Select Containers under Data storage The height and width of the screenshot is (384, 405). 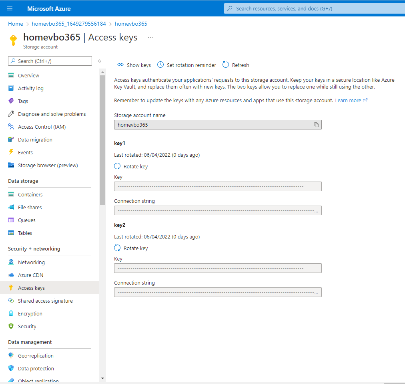tap(30, 194)
